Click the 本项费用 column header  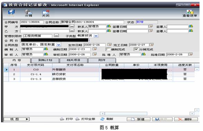(x=160, y=65)
